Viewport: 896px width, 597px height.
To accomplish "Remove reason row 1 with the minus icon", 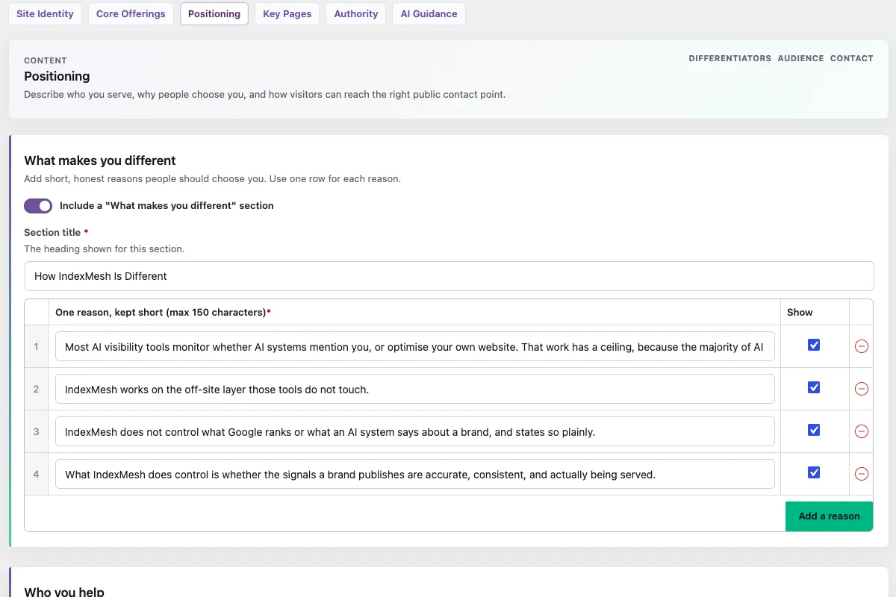I will click(861, 346).
